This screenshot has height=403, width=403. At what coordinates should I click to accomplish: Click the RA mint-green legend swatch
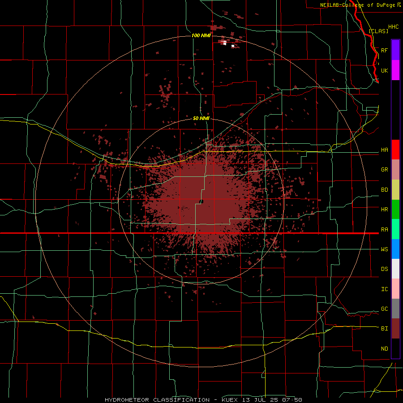pos(395,229)
